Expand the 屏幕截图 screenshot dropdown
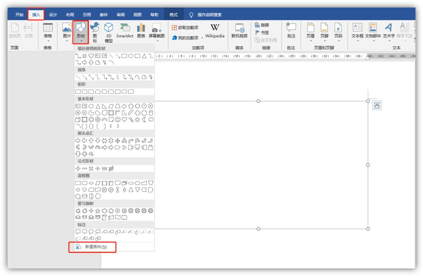This screenshot has height=276, width=423. (156, 40)
